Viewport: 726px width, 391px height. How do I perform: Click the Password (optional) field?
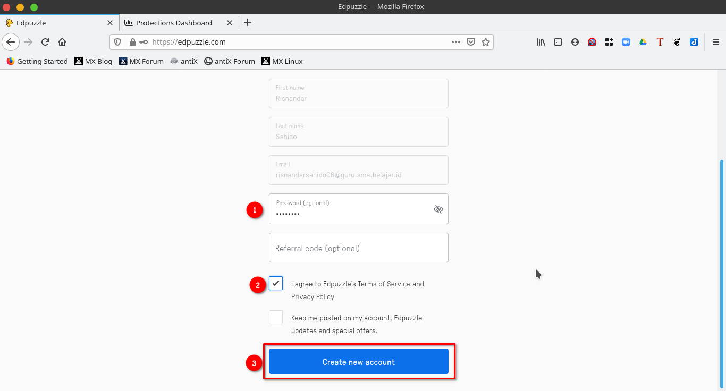click(x=359, y=209)
